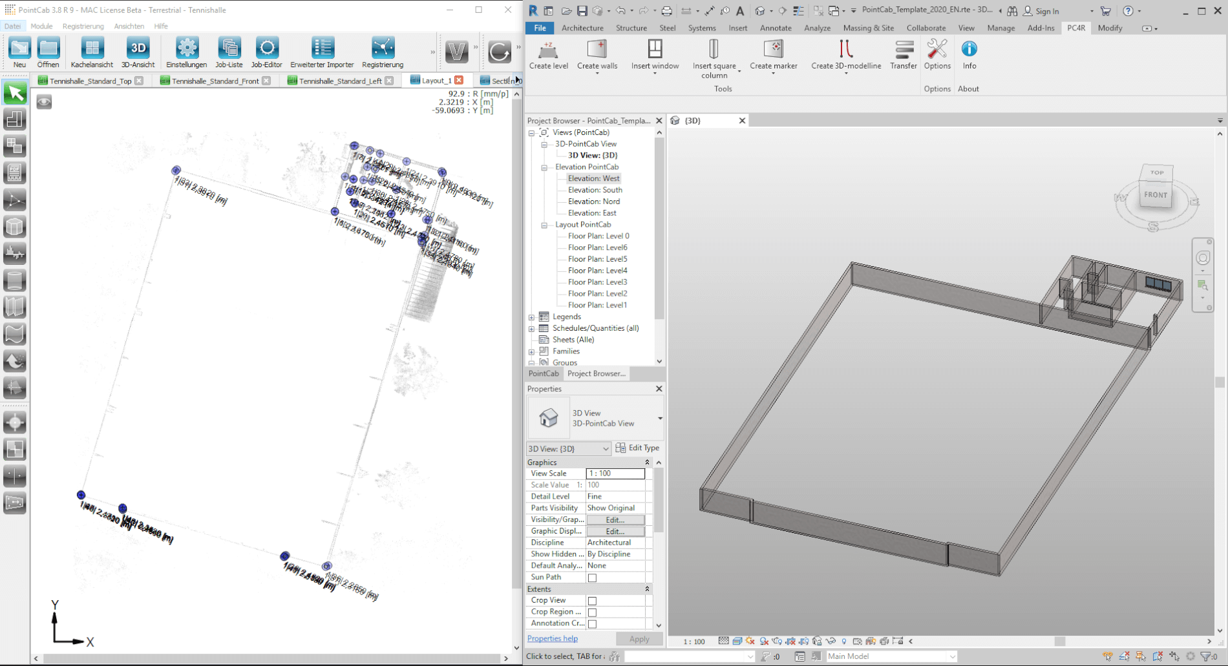Screen dimensions: 1228x666
Task: Click the View Scale input field
Action: tap(615, 473)
